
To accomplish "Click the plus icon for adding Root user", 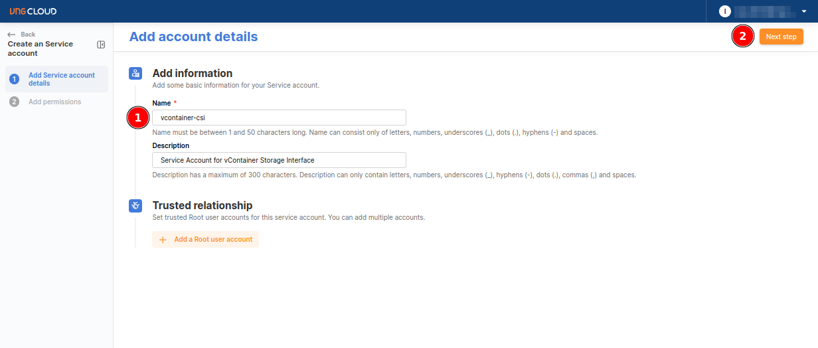I will pos(163,240).
